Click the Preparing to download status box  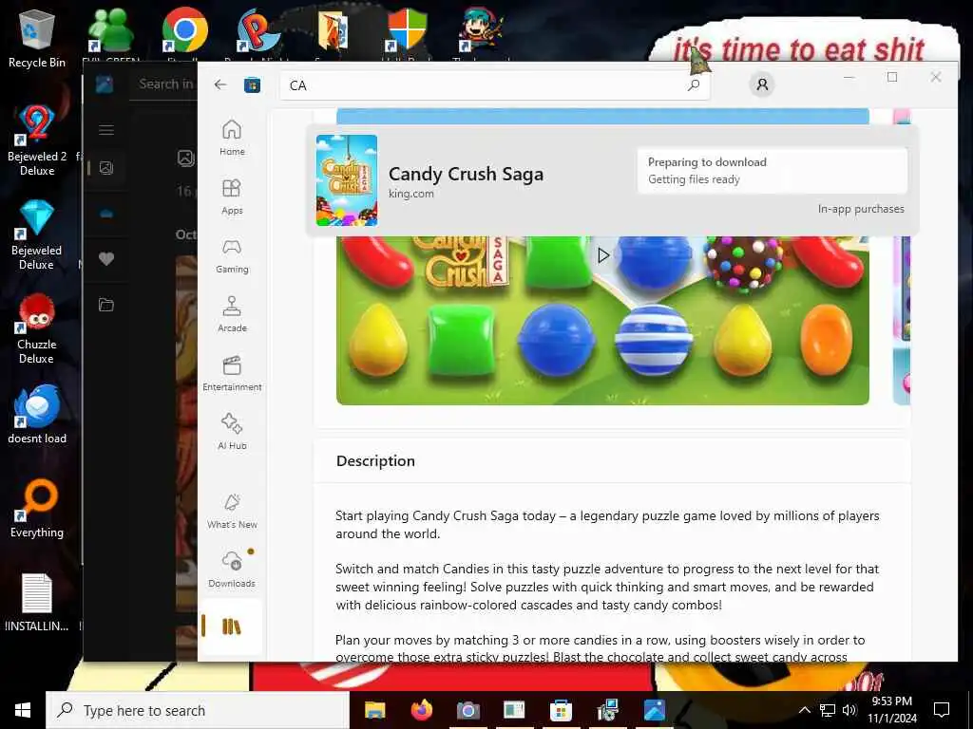[x=772, y=171]
